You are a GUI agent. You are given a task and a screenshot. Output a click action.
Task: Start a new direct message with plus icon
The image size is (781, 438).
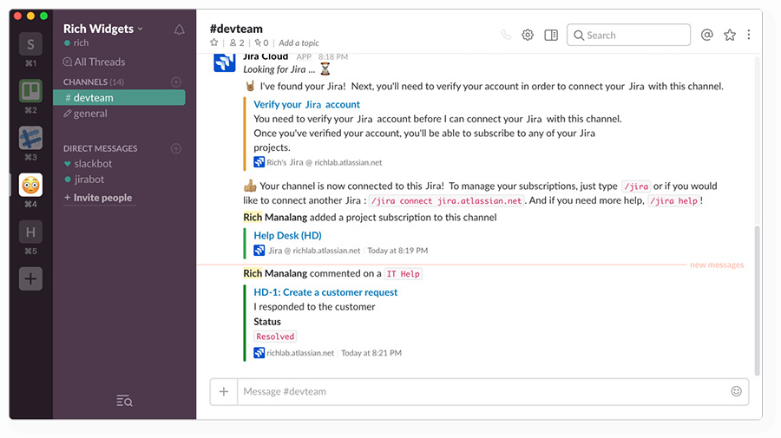coord(176,148)
